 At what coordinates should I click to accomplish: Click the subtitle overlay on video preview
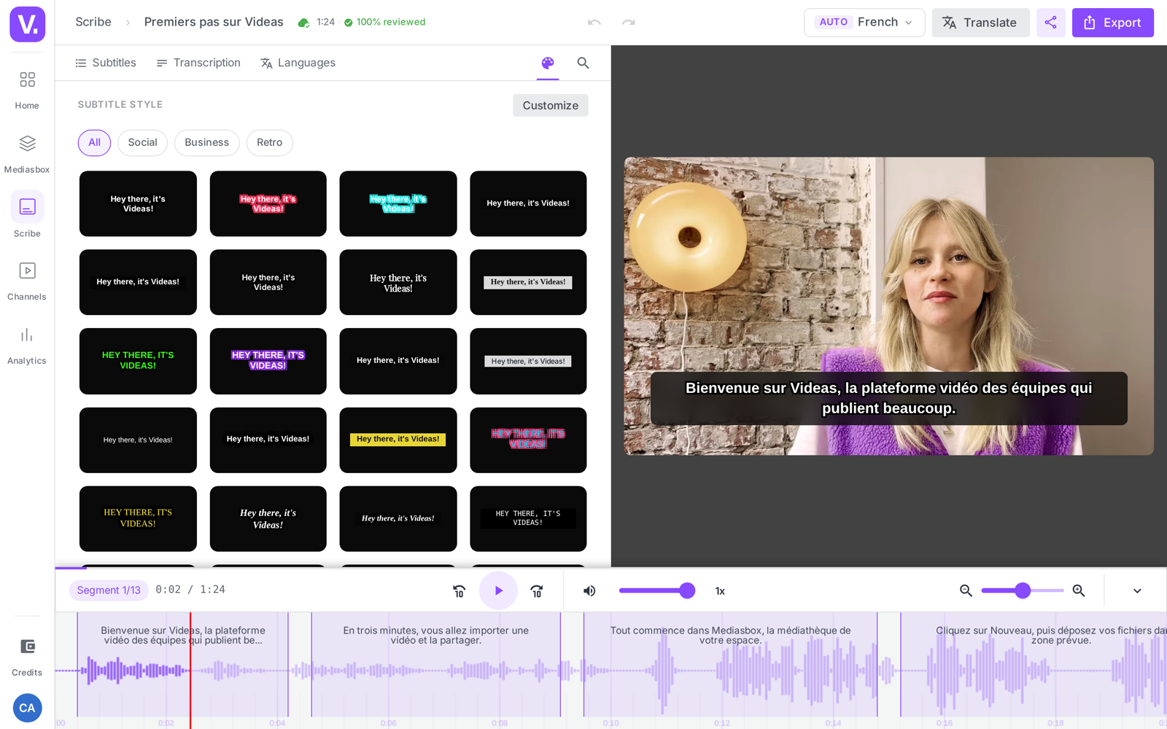point(888,398)
